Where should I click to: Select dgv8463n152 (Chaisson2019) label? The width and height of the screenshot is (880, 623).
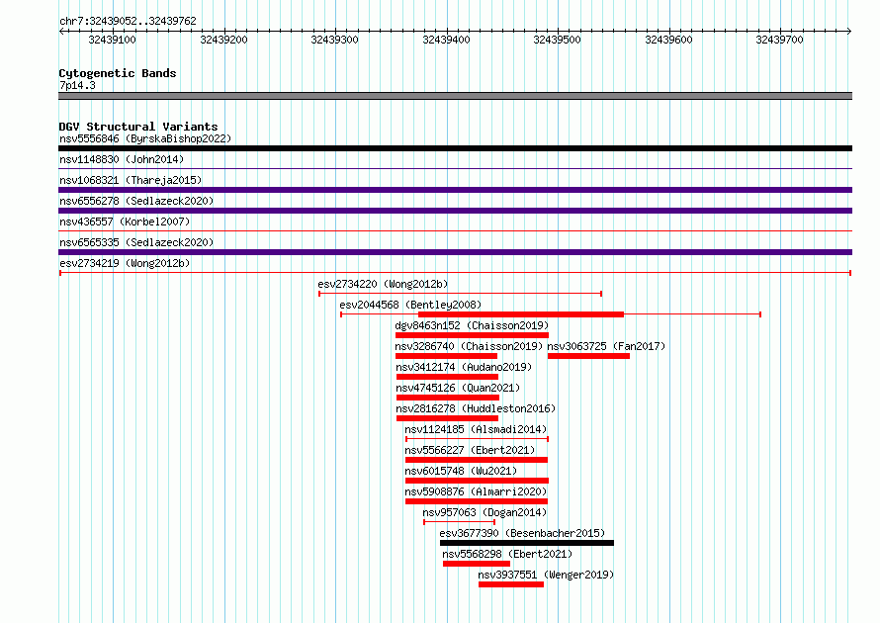(x=472, y=325)
